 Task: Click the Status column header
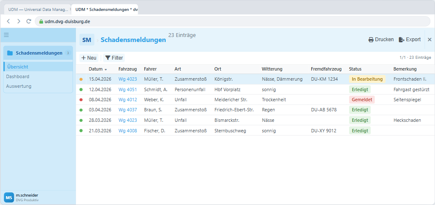point(355,69)
